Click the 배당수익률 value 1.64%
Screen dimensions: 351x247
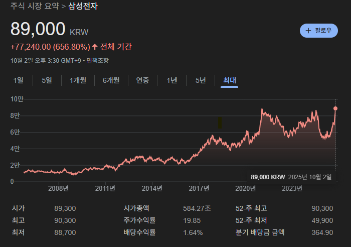(x=193, y=232)
